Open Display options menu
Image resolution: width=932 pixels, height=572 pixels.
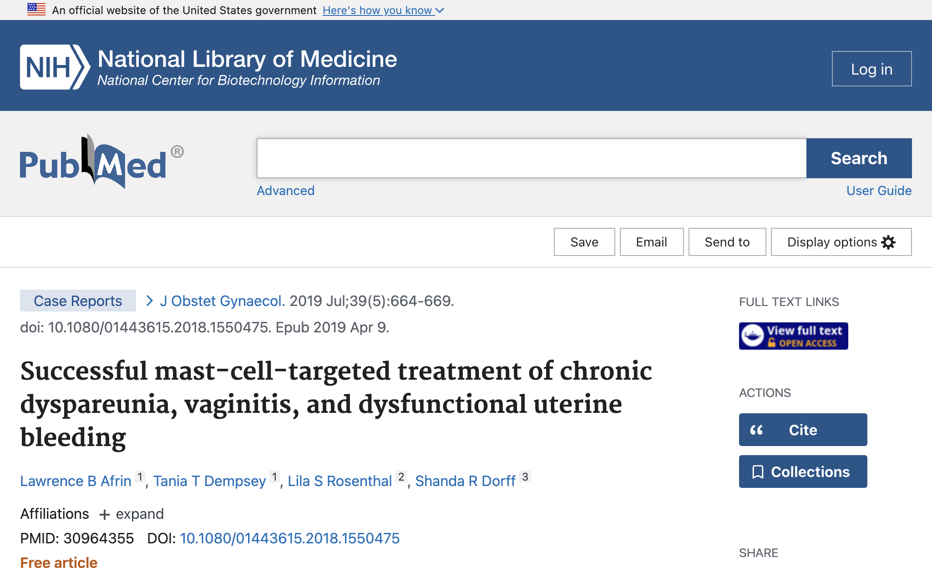coord(841,242)
